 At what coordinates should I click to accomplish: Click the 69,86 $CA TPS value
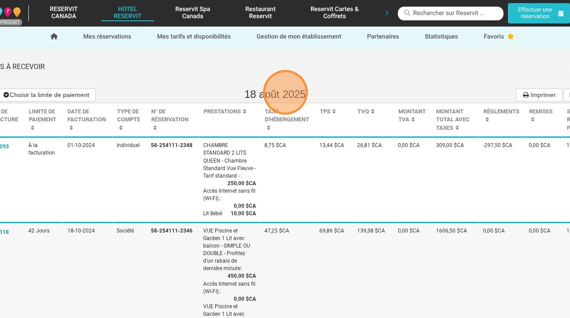(x=332, y=231)
